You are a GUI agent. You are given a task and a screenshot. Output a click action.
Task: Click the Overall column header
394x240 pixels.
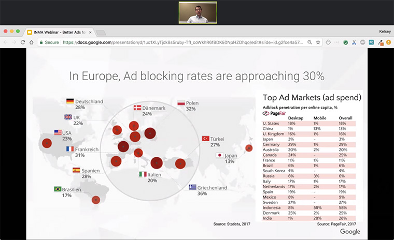(345, 118)
